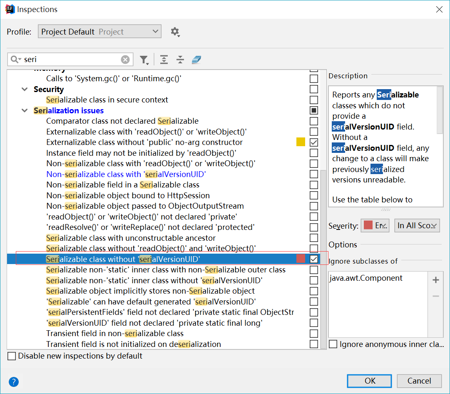This screenshot has height=394, width=450.
Task: Select Serializable can have default generated serialVersionUID
Action: click(151, 302)
